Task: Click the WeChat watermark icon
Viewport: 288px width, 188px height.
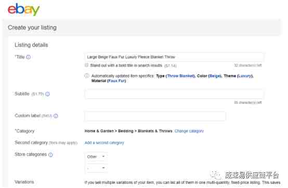Action: [x=216, y=175]
